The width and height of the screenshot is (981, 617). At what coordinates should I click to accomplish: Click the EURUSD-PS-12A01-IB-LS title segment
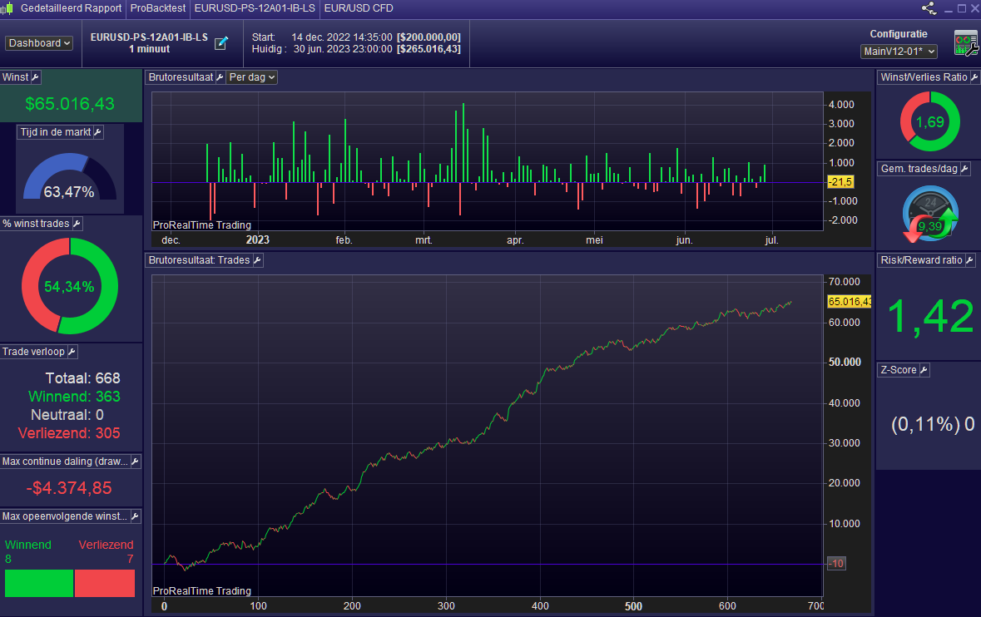click(x=255, y=8)
